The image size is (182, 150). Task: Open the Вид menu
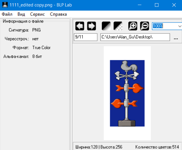point(21,14)
